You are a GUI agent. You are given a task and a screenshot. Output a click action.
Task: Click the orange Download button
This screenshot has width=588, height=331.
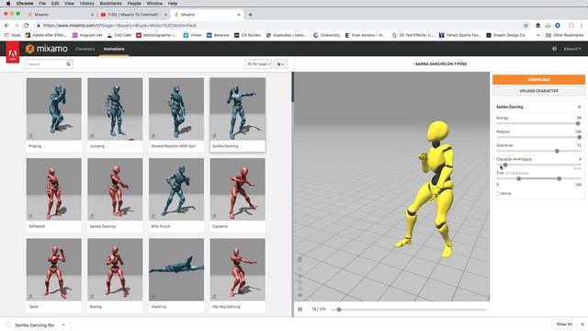pyautogui.click(x=538, y=80)
